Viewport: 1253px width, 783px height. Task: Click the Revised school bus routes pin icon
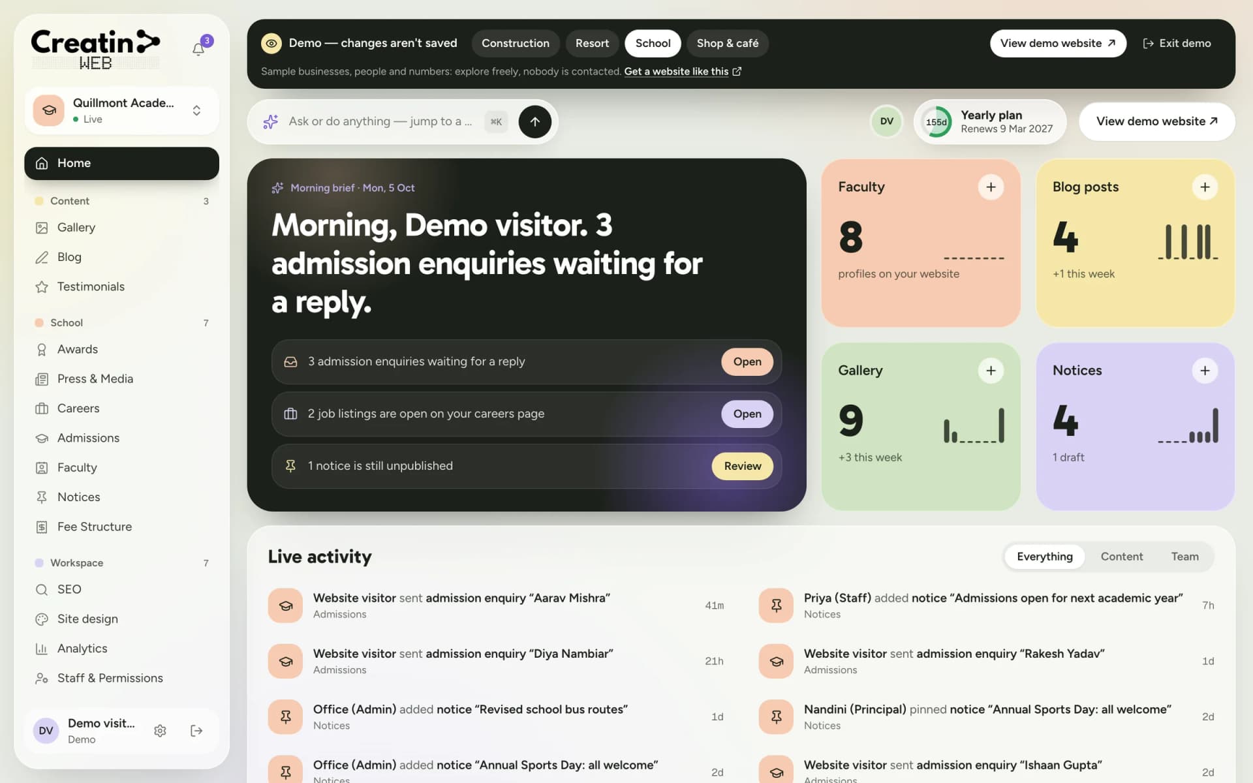coord(285,716)
